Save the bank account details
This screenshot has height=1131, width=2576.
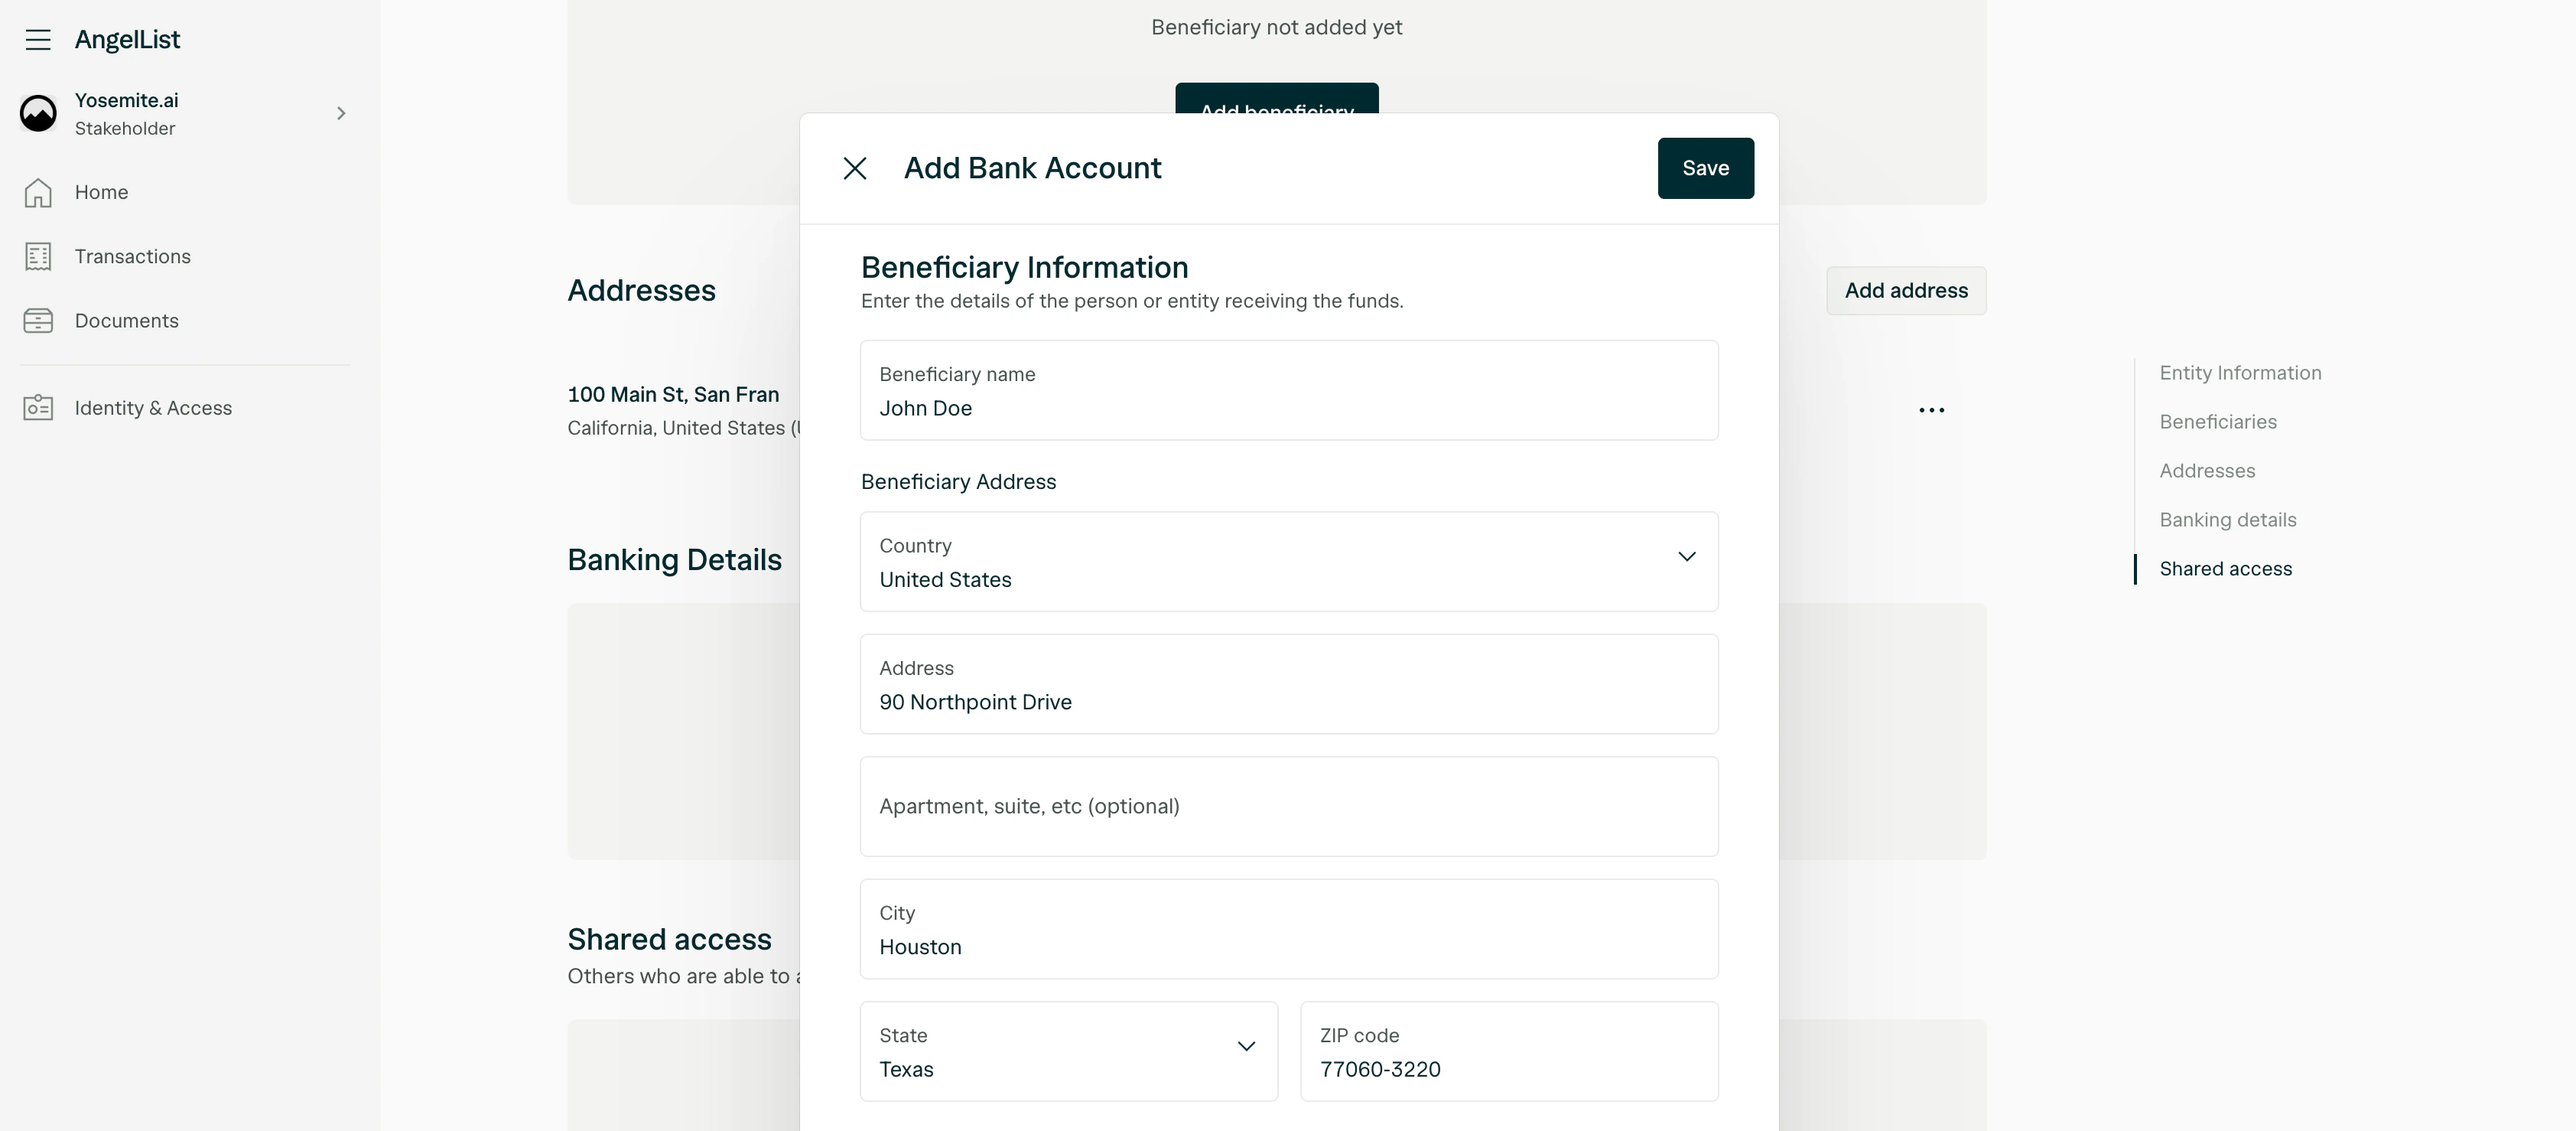point(1705,168)
